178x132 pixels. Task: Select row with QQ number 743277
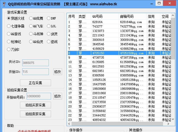click(119, 26)
